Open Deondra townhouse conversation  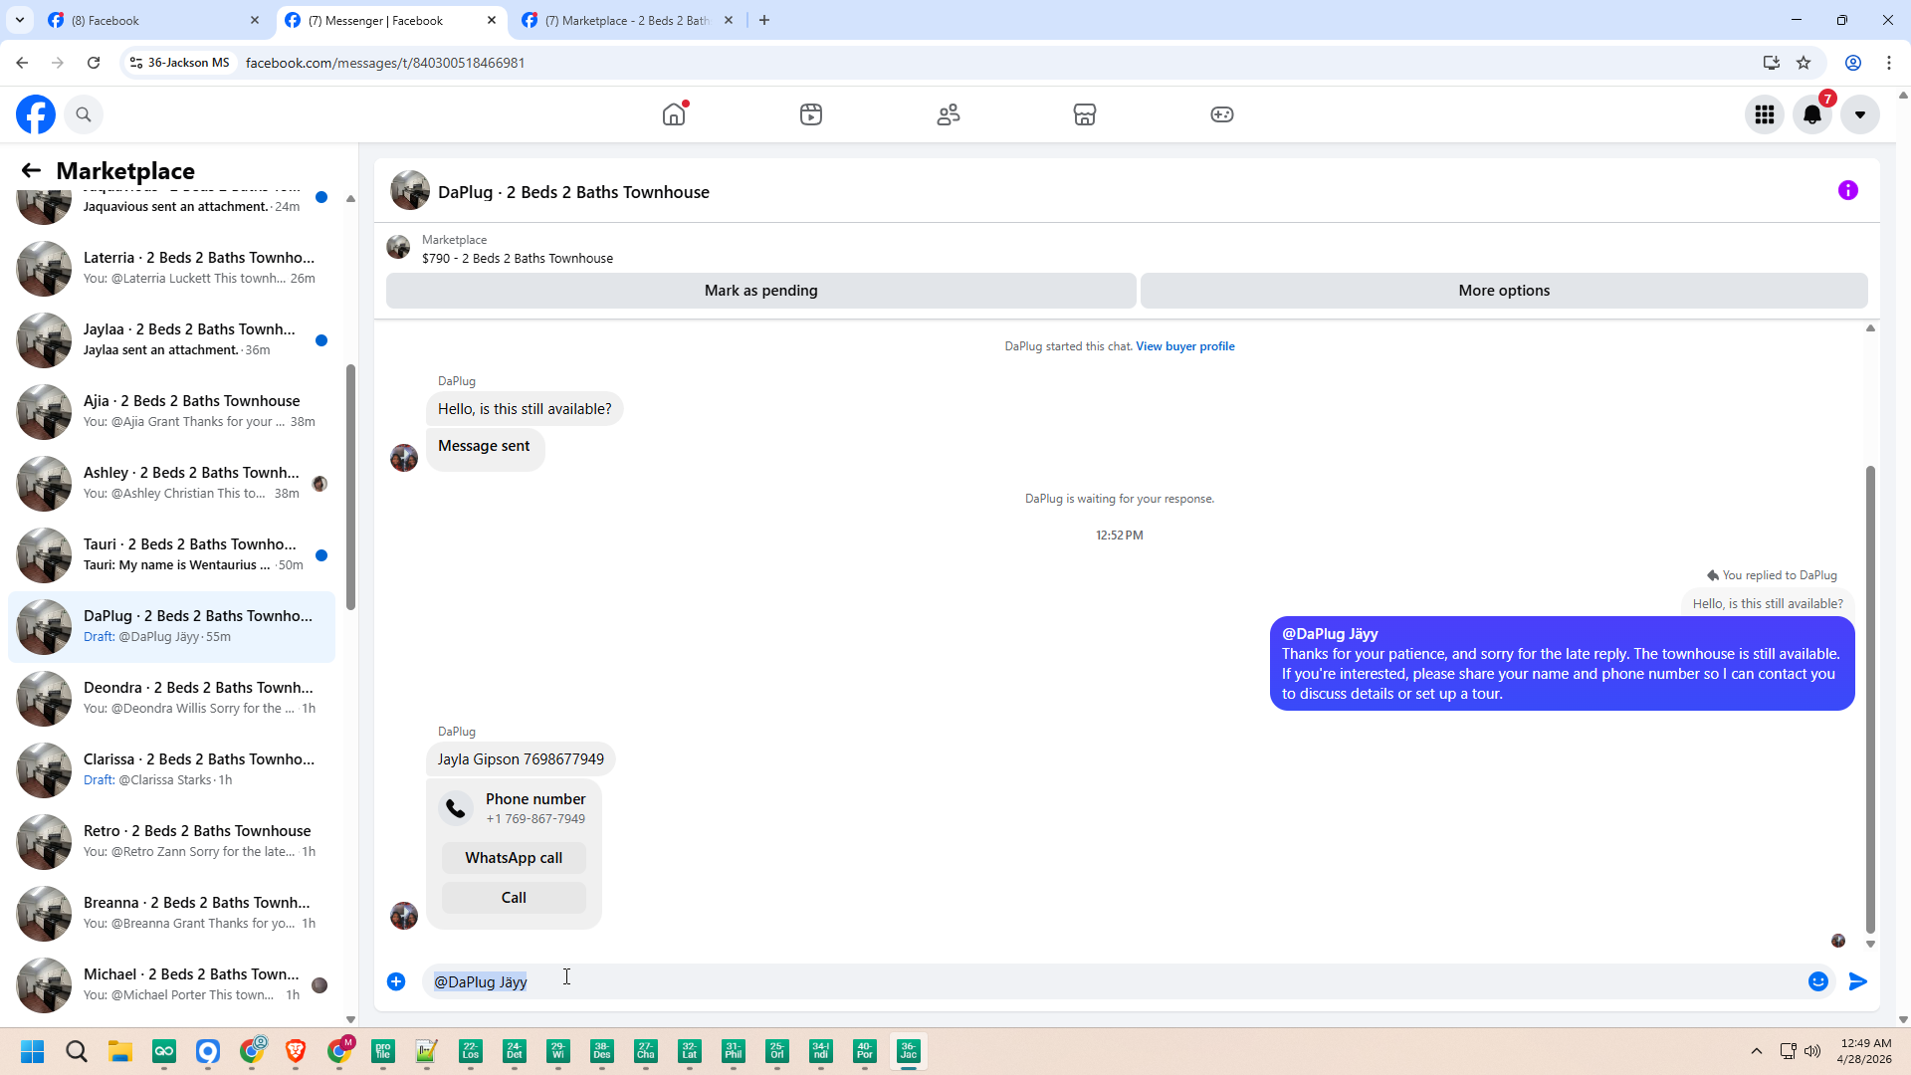[171, 698]
